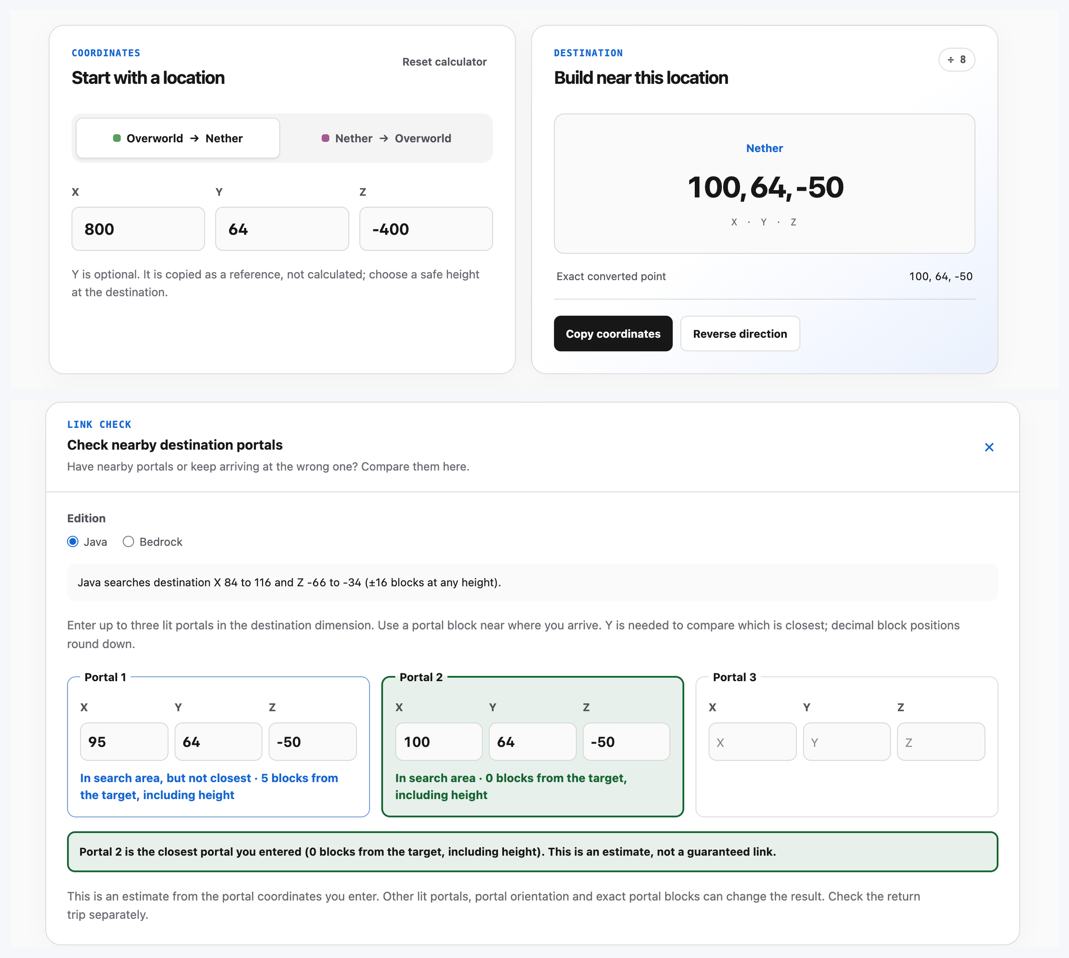Edit Portal 1 Y field

click(x=218, y=742)
